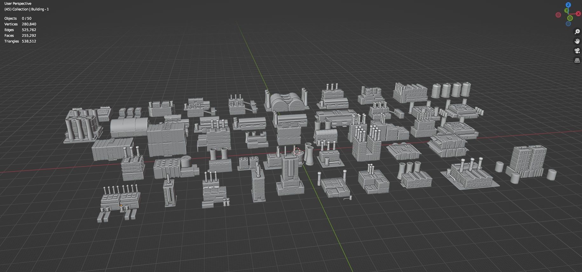Click the unlabeled red negative X gizmo circle
Screen dimensions: 582x272
tap(558, 15)
